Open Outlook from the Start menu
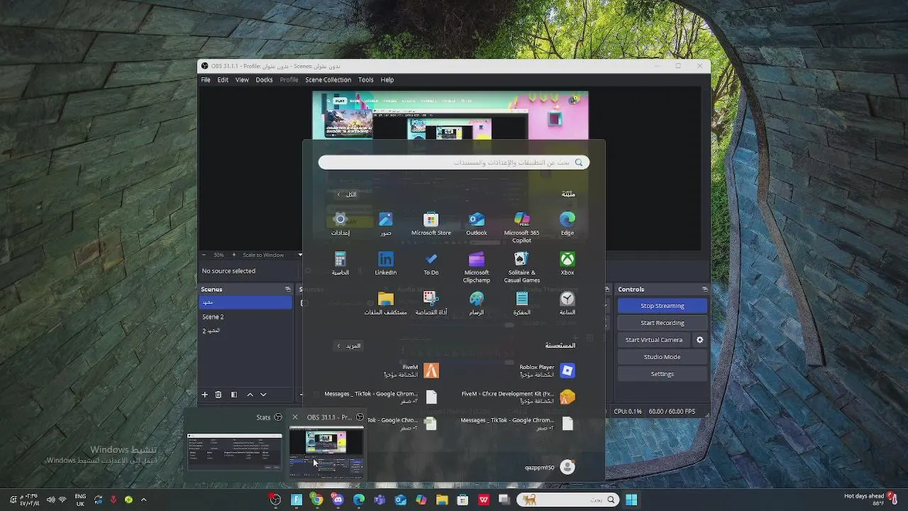 (x=477, y=224)
